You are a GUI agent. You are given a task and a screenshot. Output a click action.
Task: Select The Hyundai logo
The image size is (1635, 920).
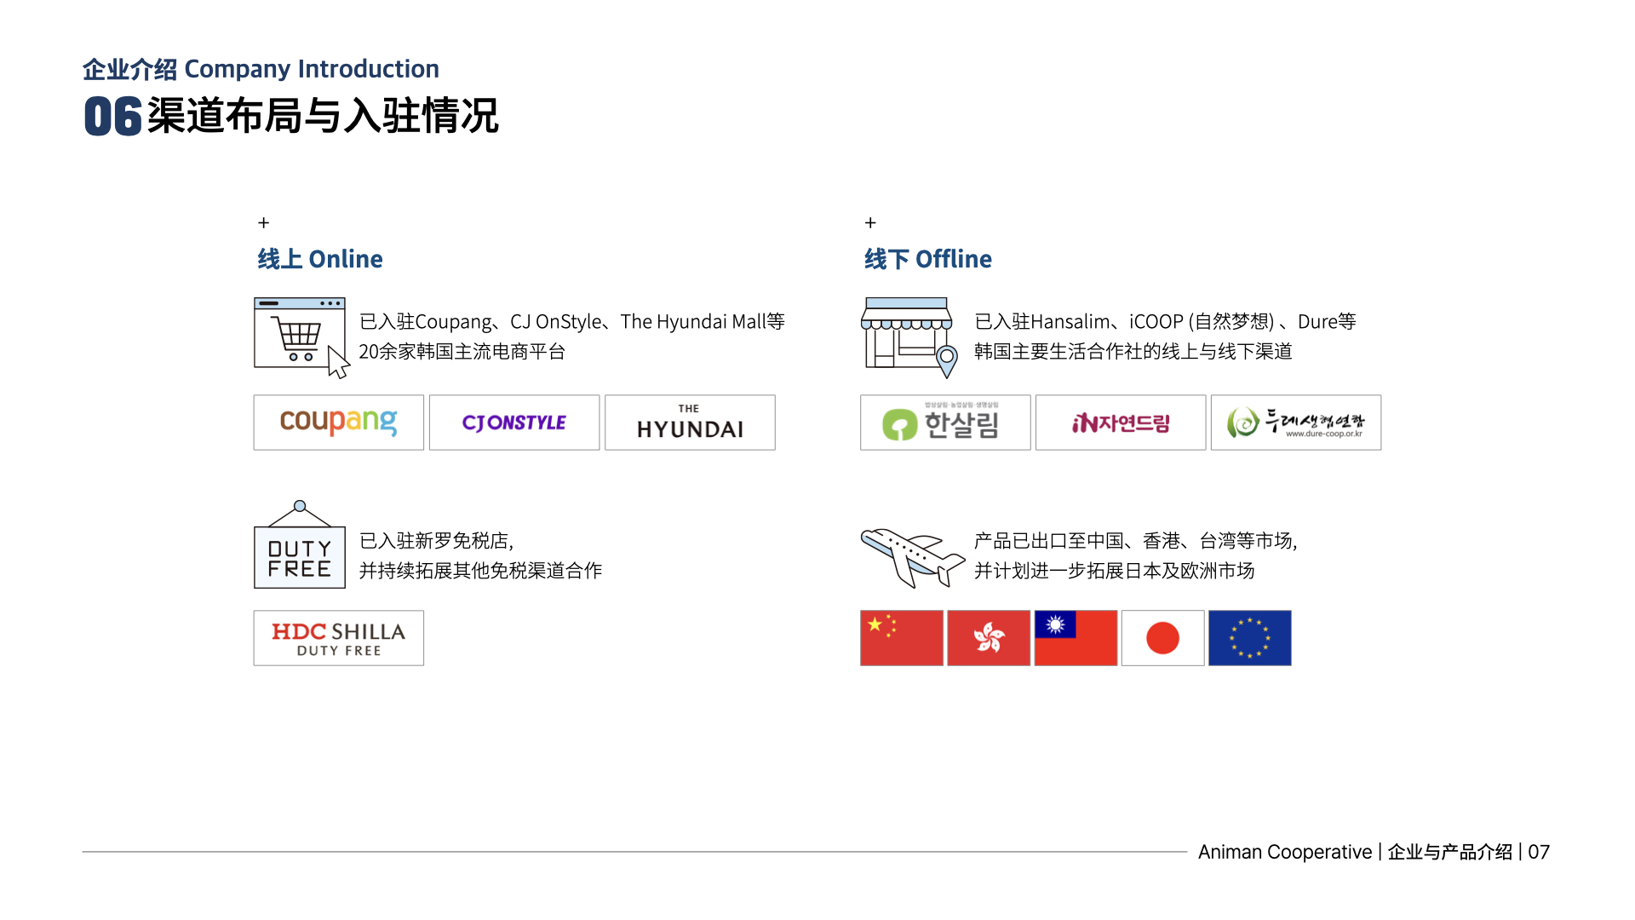690,423
